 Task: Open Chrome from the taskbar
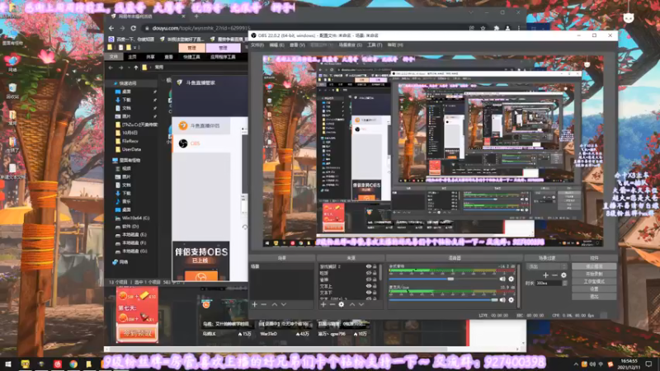coord(73,364)
